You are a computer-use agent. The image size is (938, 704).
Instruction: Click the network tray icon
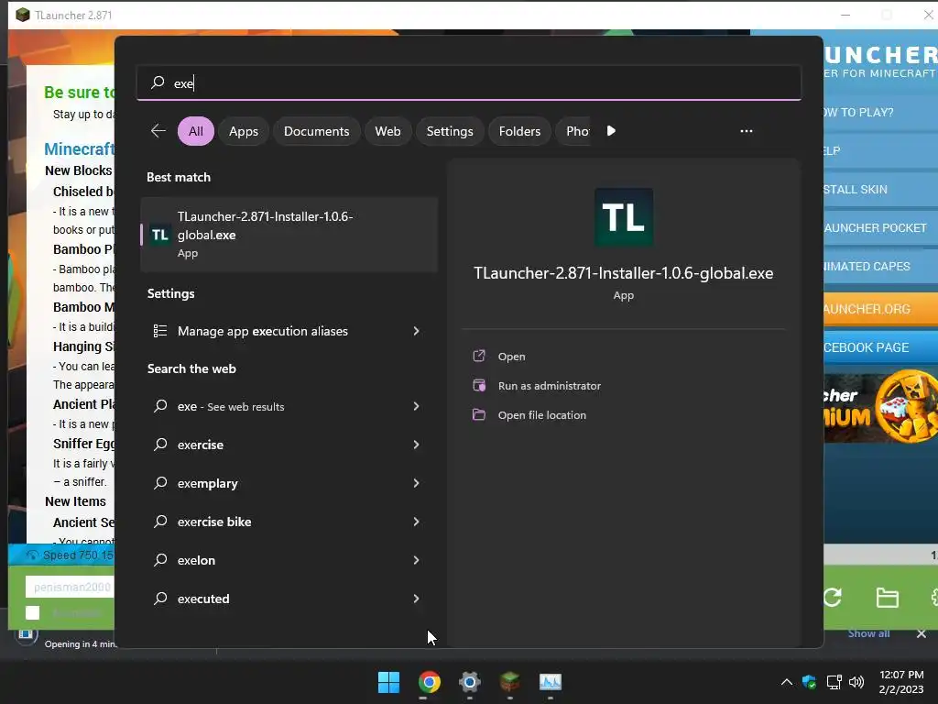pyautogui.click(x=834, y=682)
